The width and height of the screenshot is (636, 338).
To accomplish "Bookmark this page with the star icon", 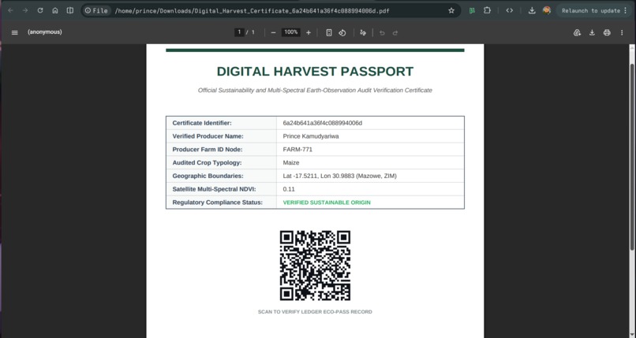I will pos(451,10).
